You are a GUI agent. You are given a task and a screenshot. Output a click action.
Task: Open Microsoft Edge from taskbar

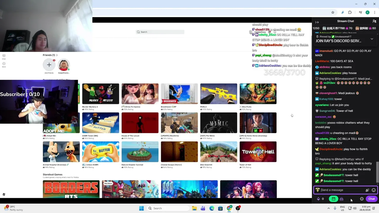click(212, 209)
